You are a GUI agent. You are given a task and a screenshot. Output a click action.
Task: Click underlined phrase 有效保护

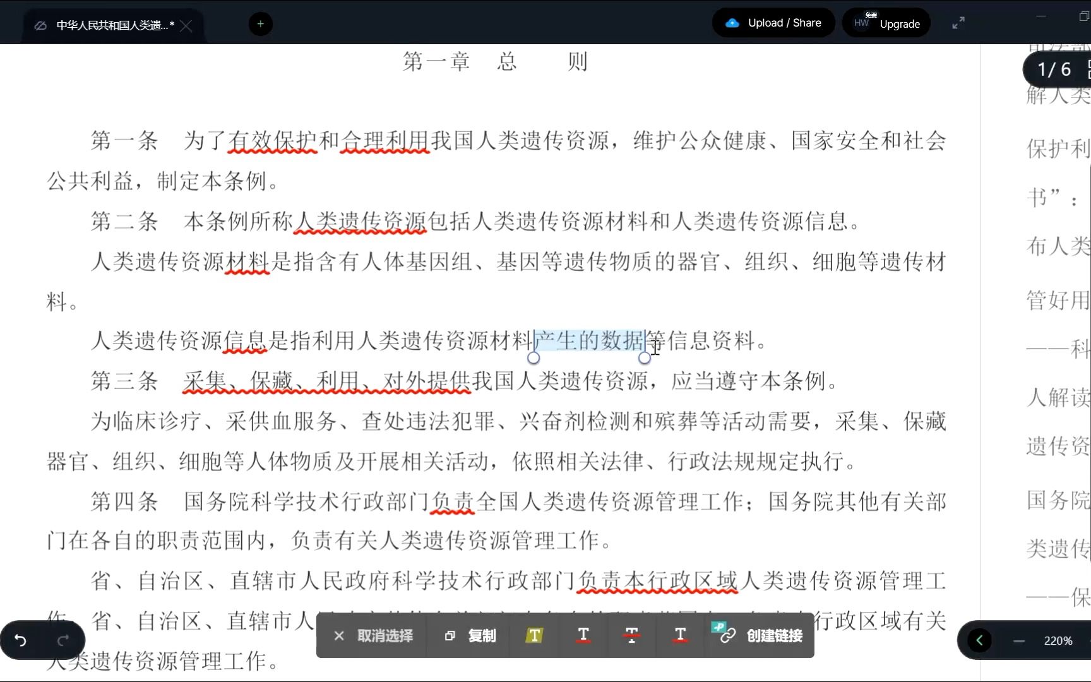(272, 141)
